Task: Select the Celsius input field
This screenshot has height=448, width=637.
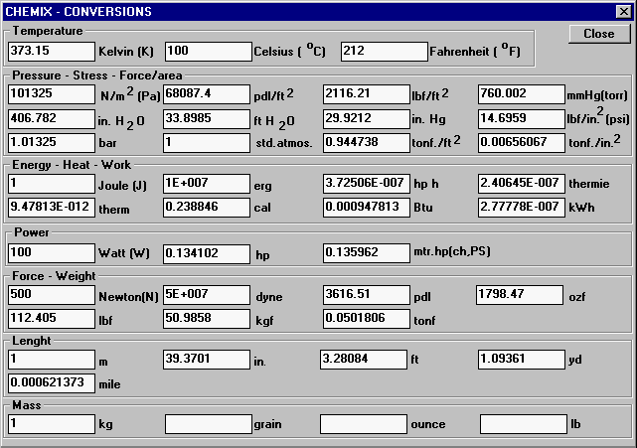Action: click(x=207, y=51)
